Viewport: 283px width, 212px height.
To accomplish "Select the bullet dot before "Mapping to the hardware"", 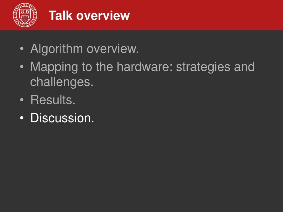I will pyautogui.click(x=22, y=67).
